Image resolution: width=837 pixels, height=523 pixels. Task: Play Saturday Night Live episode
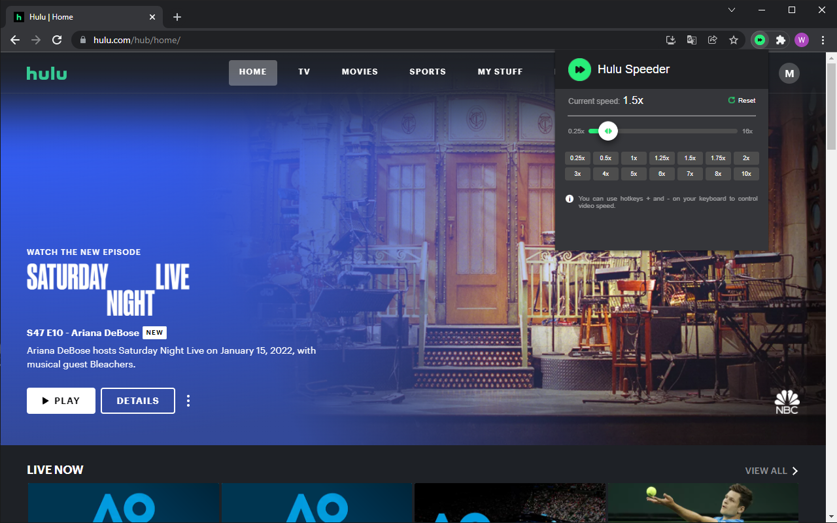61,401
